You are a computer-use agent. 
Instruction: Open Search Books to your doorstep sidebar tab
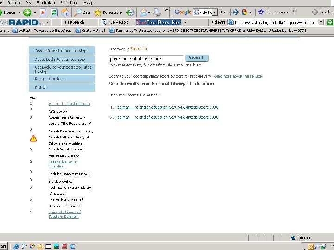point(62,50)
